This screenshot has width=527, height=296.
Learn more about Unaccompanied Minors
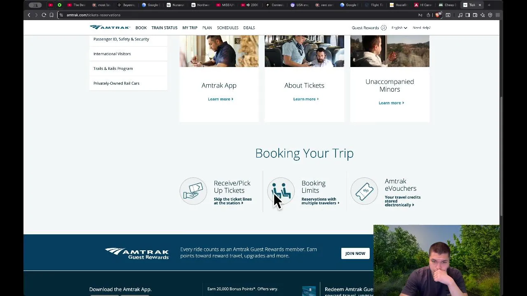391,103
